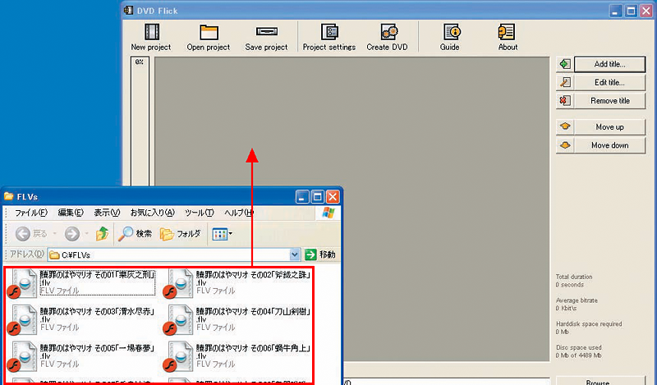Expand the address bar dropdown arrow
The height and width of the screenshot is (385, 657).
(x=295, y=254)
